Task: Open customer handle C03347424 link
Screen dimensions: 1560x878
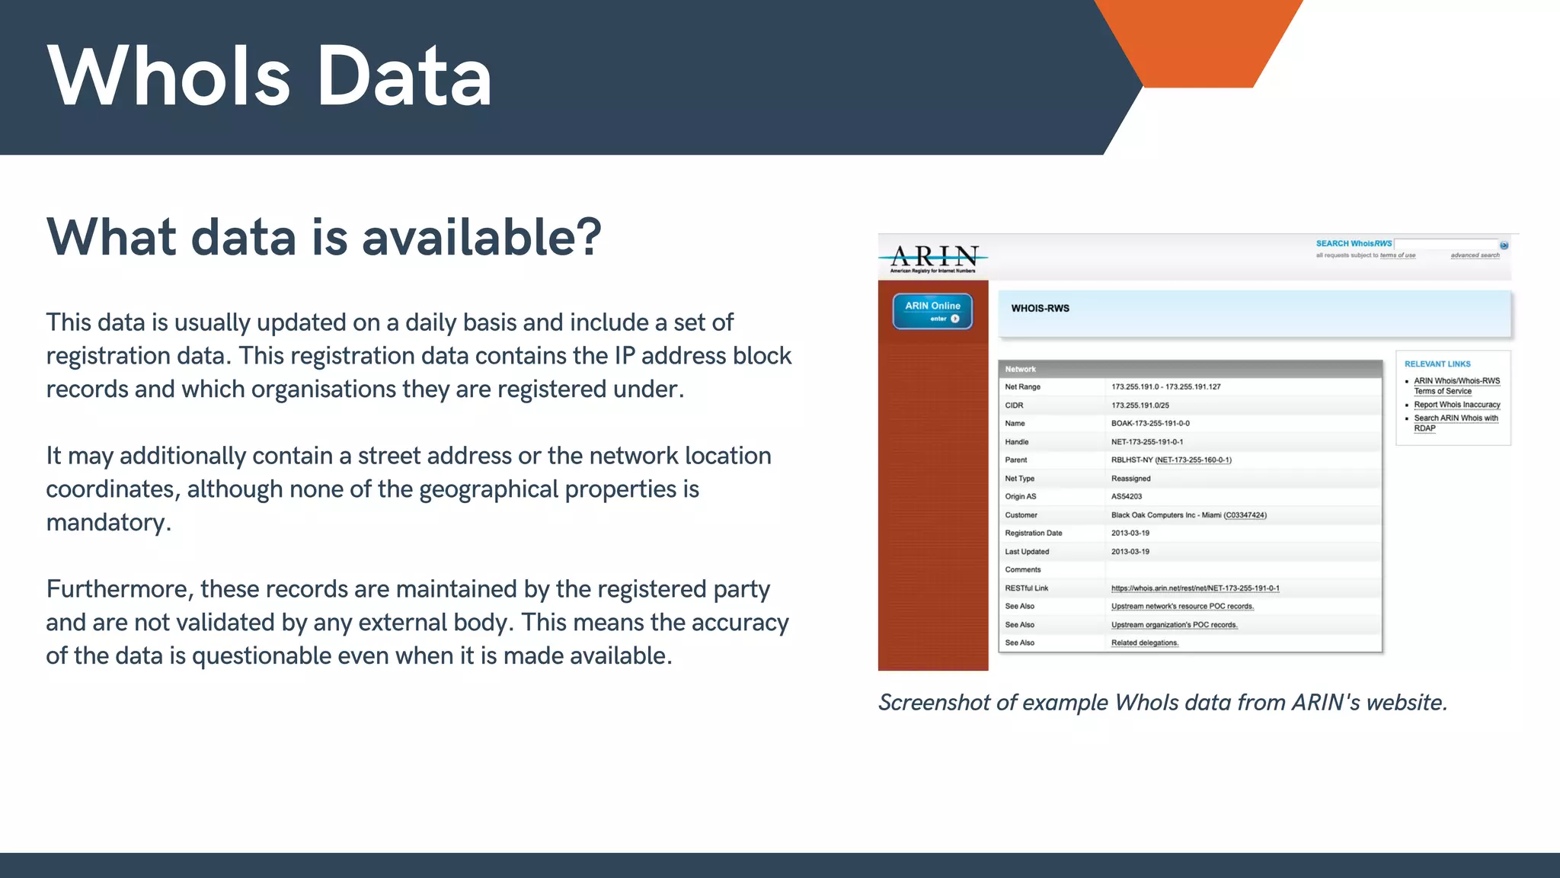Action: point(1245,515)
